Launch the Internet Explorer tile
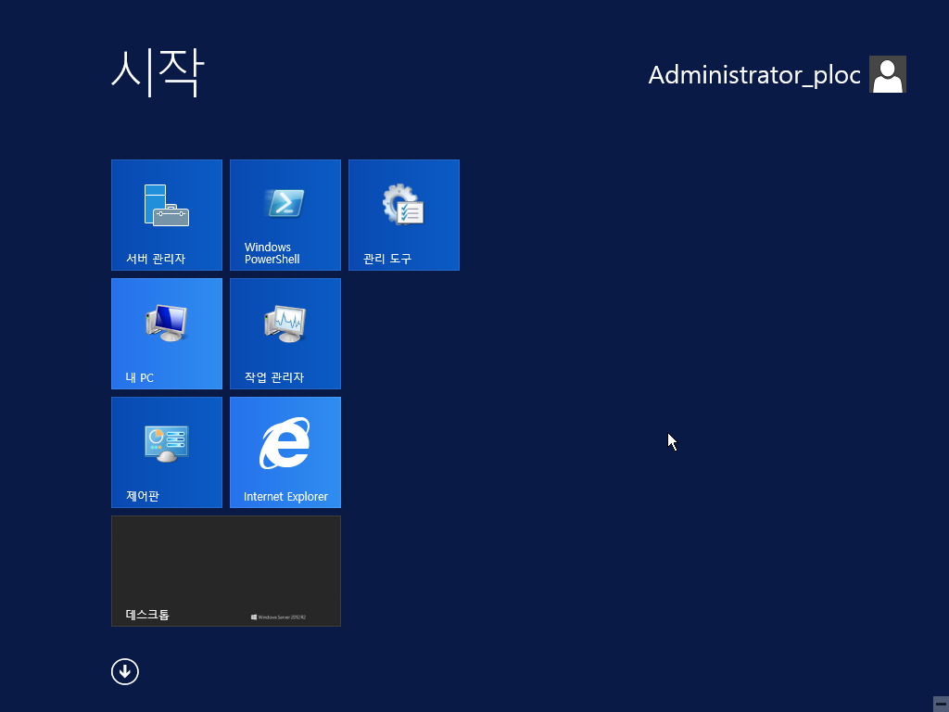The width and height of the screenshot is (949, 712). tap(285, 452)
